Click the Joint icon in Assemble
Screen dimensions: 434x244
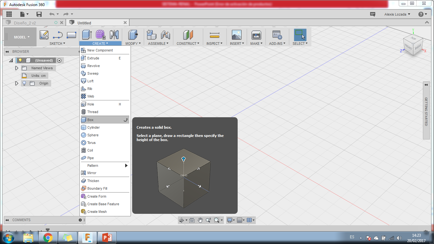[166, 35]
